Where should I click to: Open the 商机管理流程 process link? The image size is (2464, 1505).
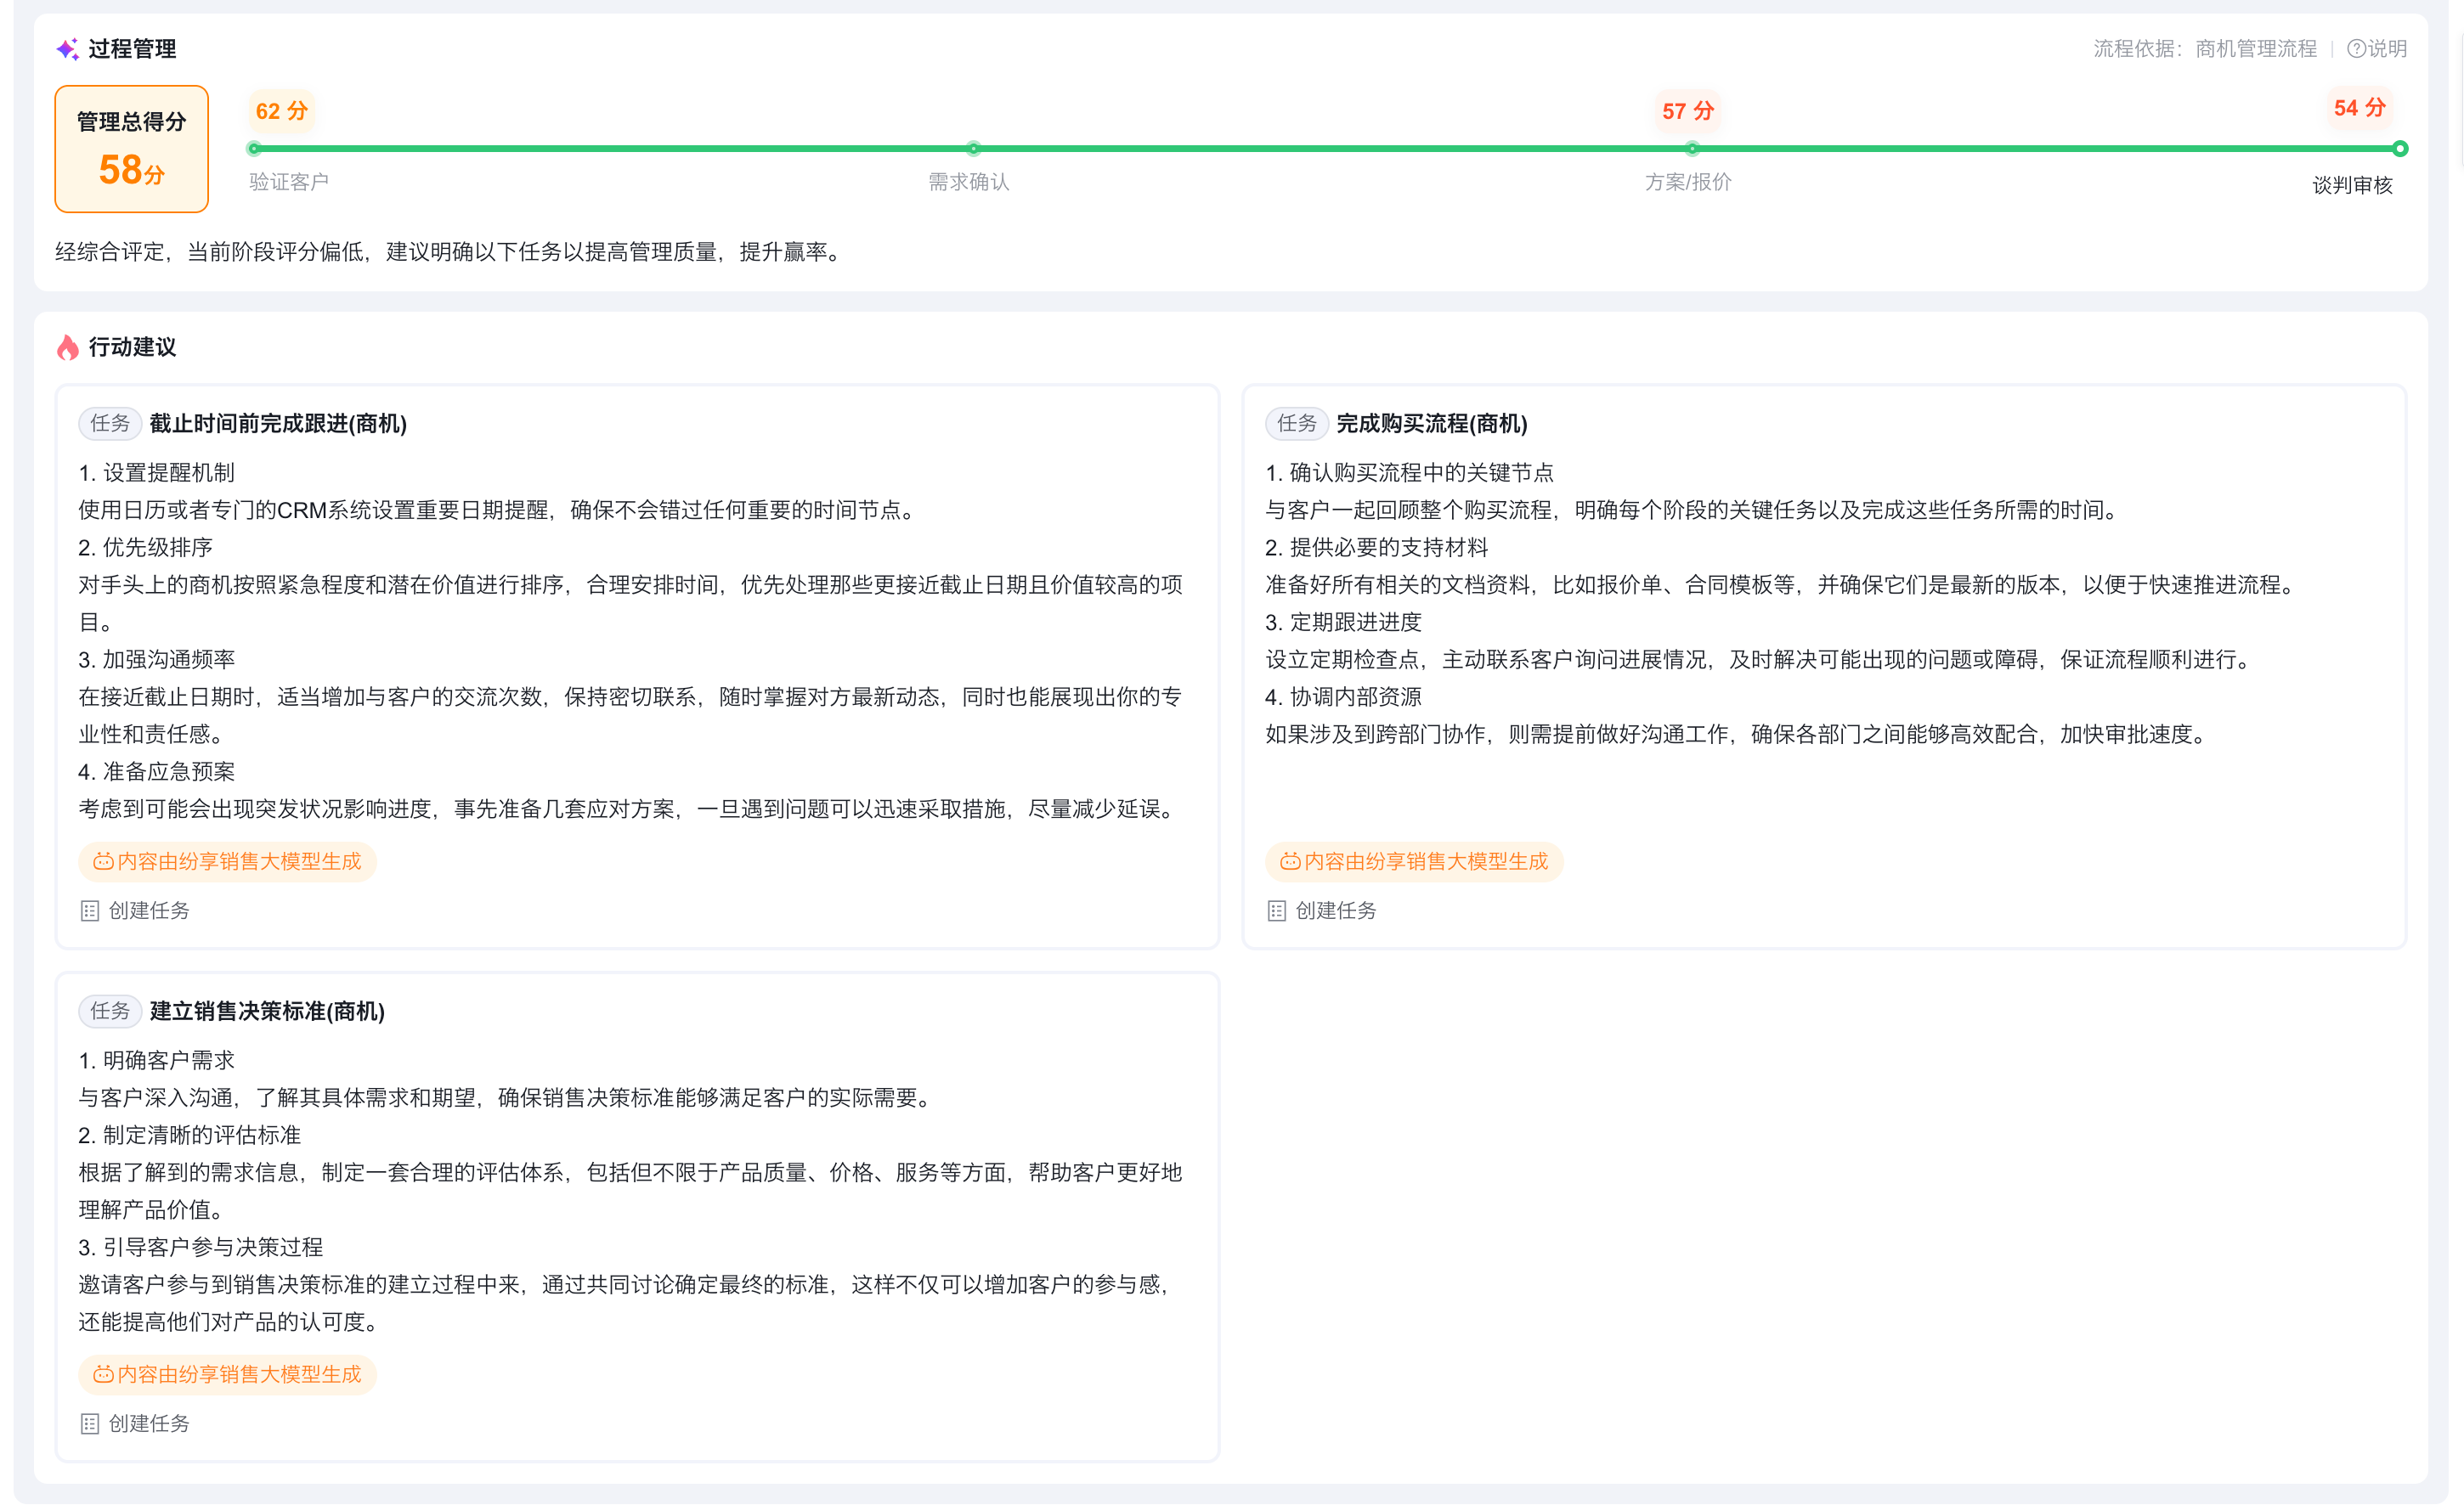[x=2255, y=49]
